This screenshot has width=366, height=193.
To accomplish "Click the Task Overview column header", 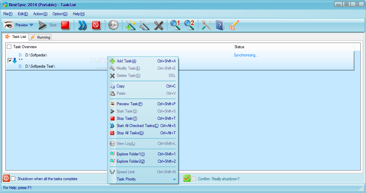I will 119,47.
